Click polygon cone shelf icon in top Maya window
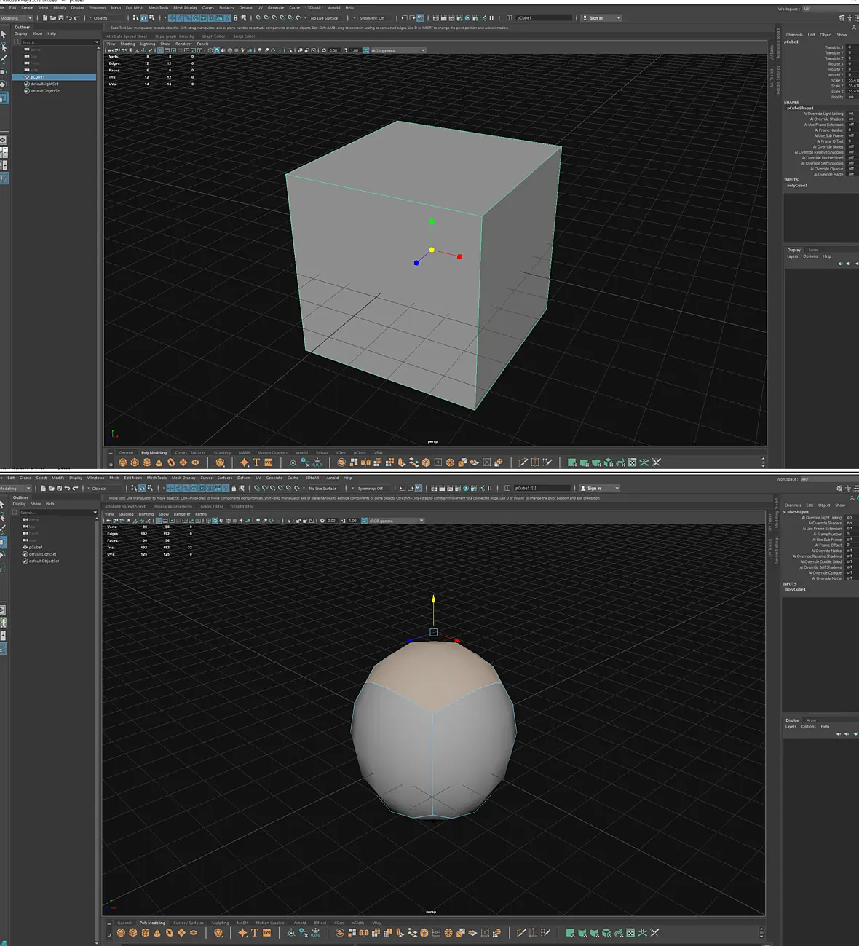Viewport: 859px width, 946px height. pyautogui.click(x=159, y=462)
